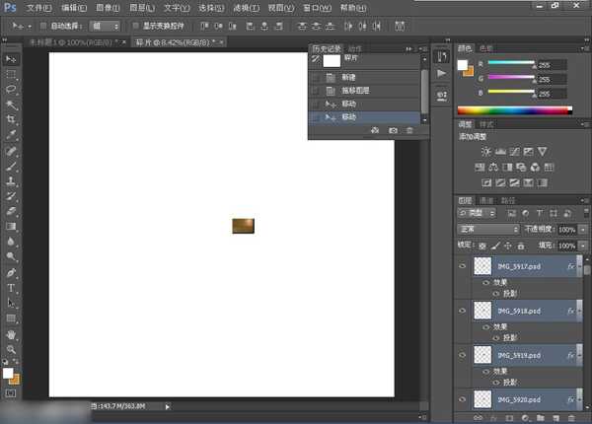Pick the Horizontal Type tool
592x424 pixels.
pos(12,288)
